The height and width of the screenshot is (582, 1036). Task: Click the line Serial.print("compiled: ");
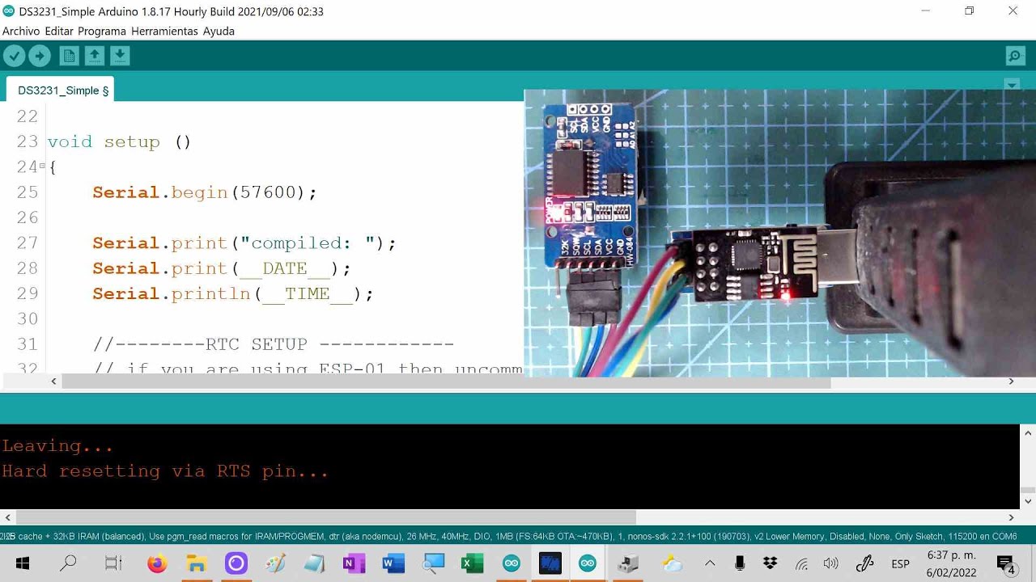pyautogui.click(x=244, y=242)
